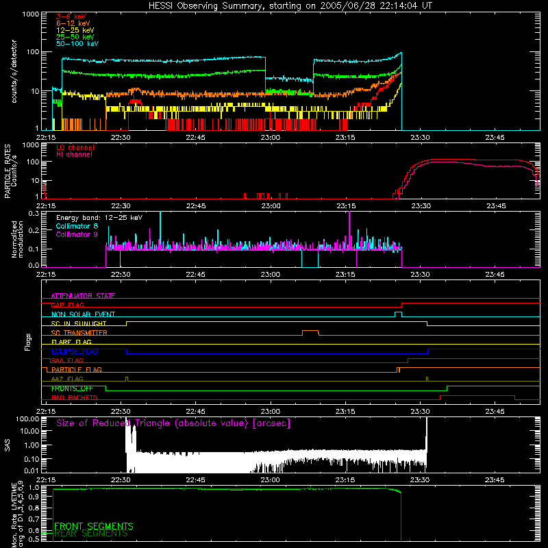Select the 'FRONT SEGMENTS' livetime legend label
Image resolution: width=548 pixels, height=548 pixels.
[x=94, y=526]
